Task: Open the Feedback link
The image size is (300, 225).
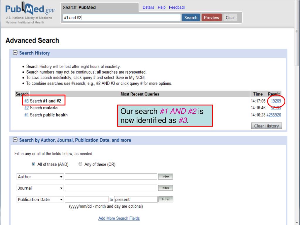Action: pos(177,7)
